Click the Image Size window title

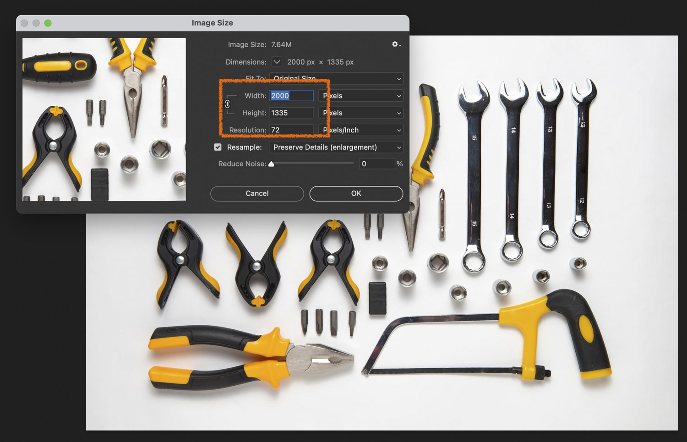(x=213, y=23)
